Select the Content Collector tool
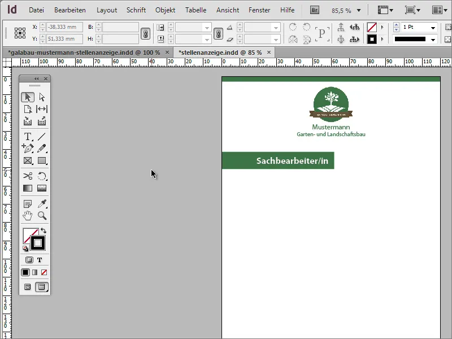 28,121
